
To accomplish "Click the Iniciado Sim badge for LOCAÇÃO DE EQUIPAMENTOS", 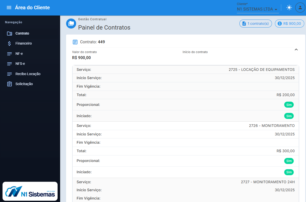I will (289, 116).
